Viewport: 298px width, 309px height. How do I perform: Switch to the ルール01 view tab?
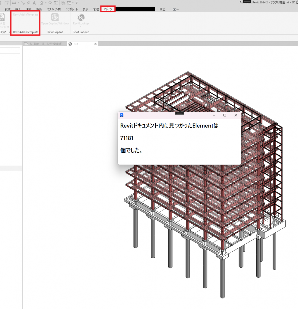tap(45, 44)
